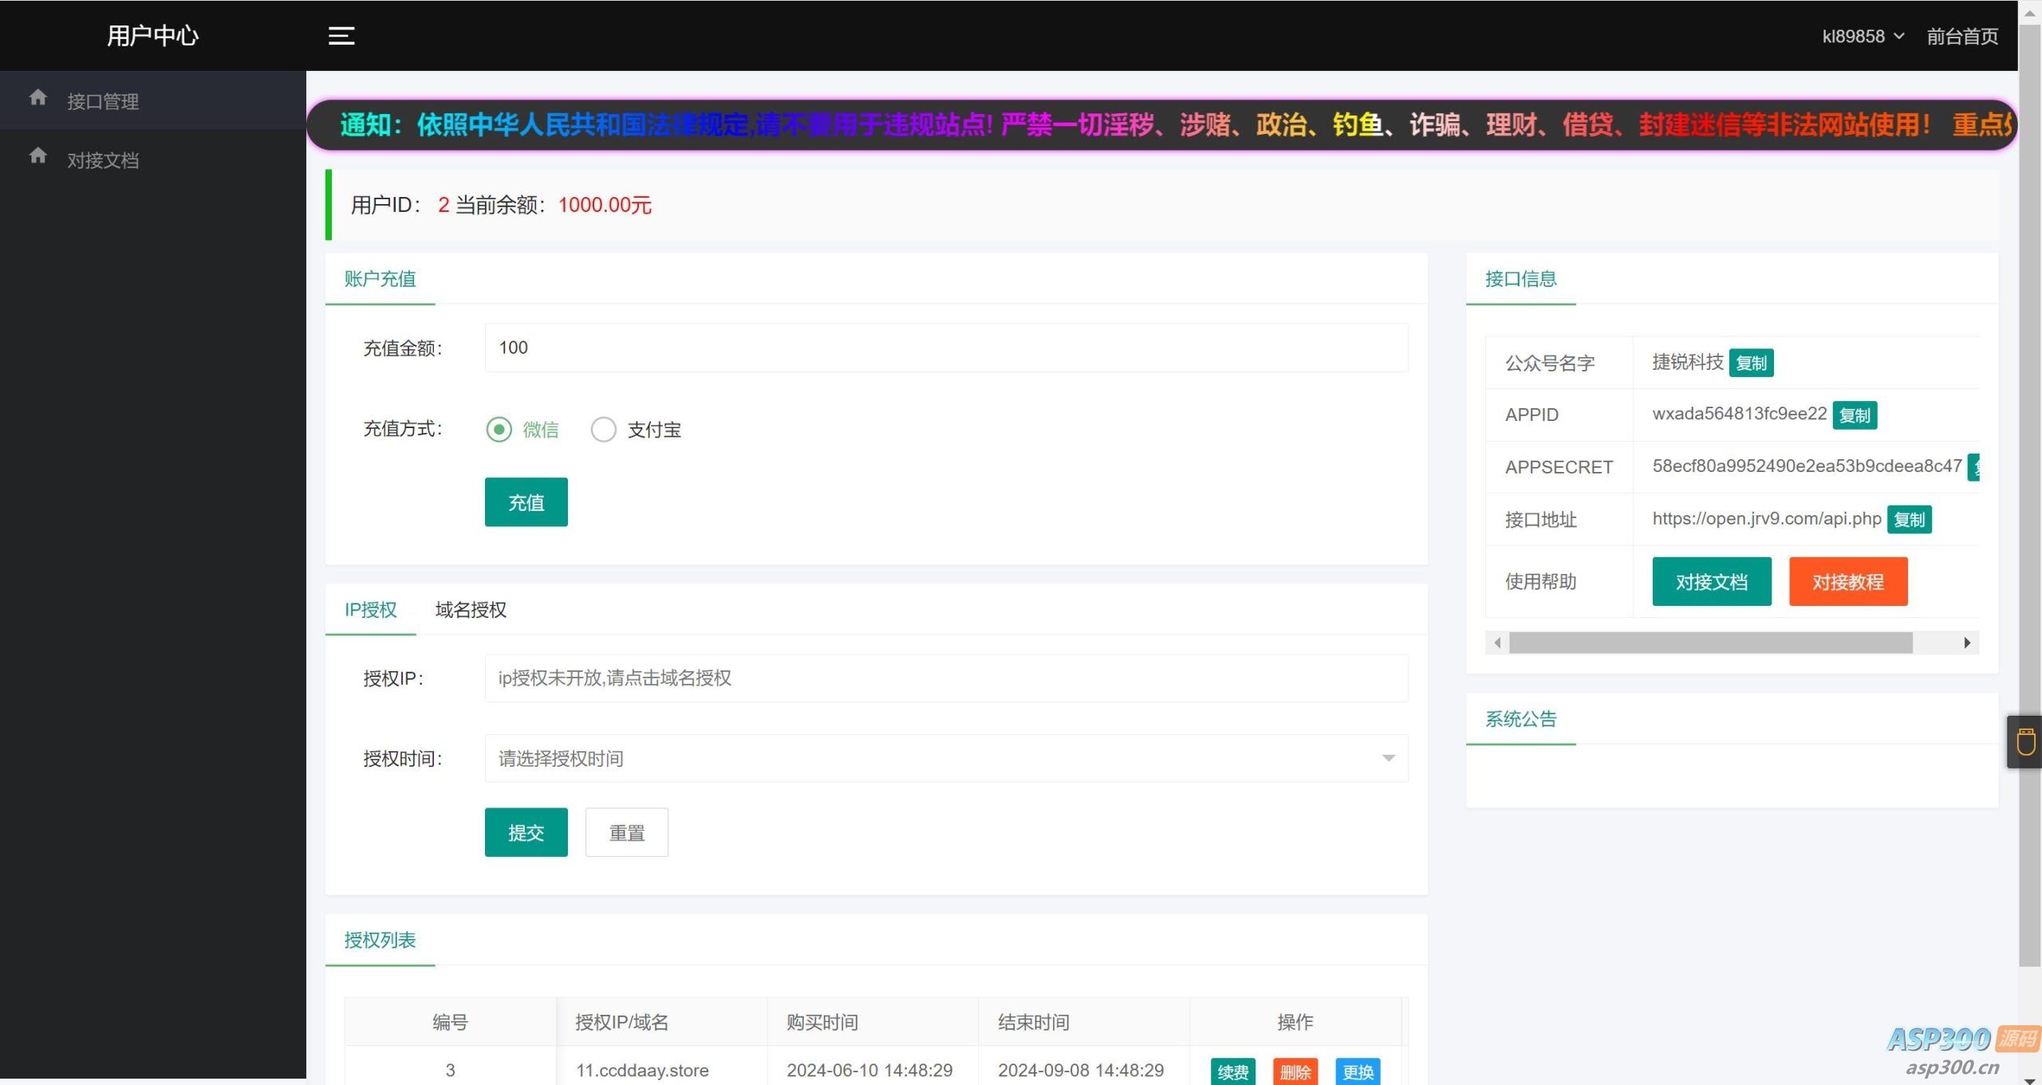
Task: Click the 充值金额 amount input field
Action: tap(945, 348)
